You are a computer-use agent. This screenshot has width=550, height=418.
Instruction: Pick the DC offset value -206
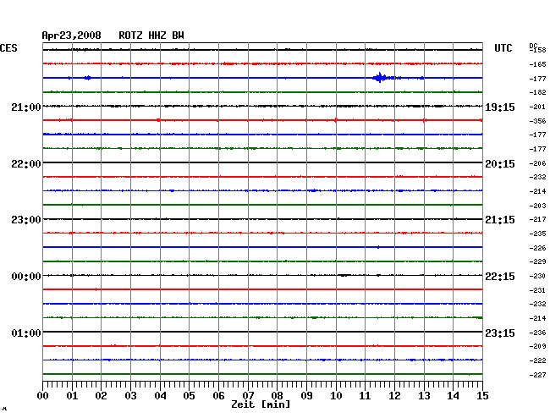(x=537, y=163)
